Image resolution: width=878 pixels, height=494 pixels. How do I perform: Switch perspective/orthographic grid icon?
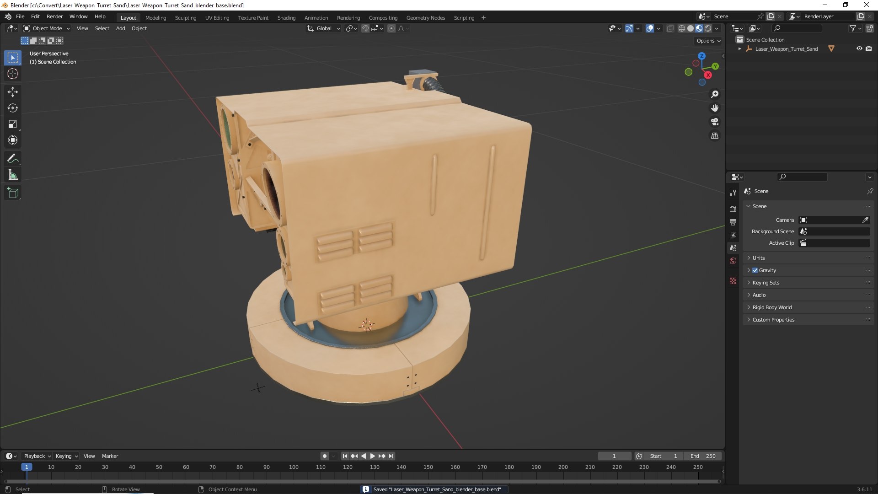(x=715, y=136)
